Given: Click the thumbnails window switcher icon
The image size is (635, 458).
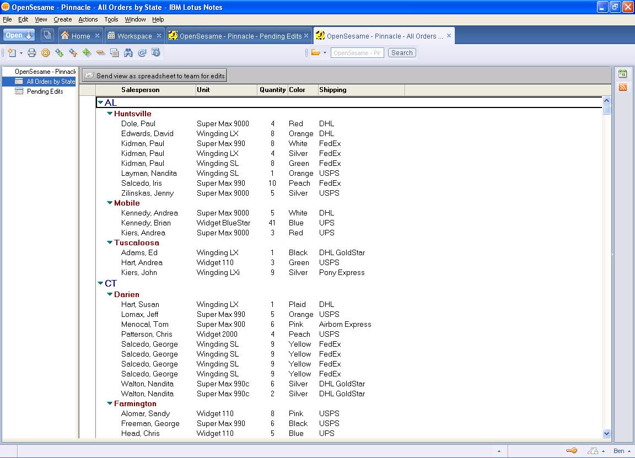Looking at the screenshot, I should [x=47, y=35].
